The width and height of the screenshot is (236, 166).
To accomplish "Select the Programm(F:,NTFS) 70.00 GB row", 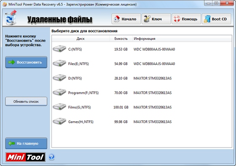I will coord(142,93).
